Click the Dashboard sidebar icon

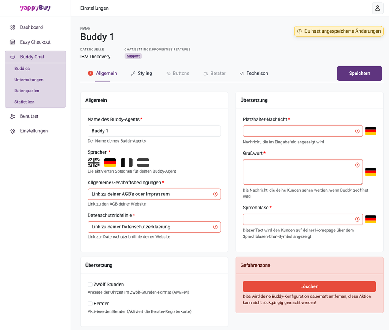pos(13,27)
